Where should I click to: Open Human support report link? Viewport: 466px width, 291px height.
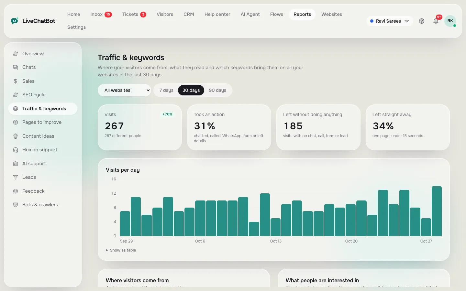(x=43, y=150)
